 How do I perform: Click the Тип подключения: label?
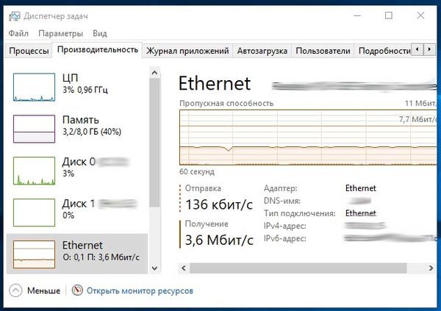pyautogui.click(x=300, y=213)
